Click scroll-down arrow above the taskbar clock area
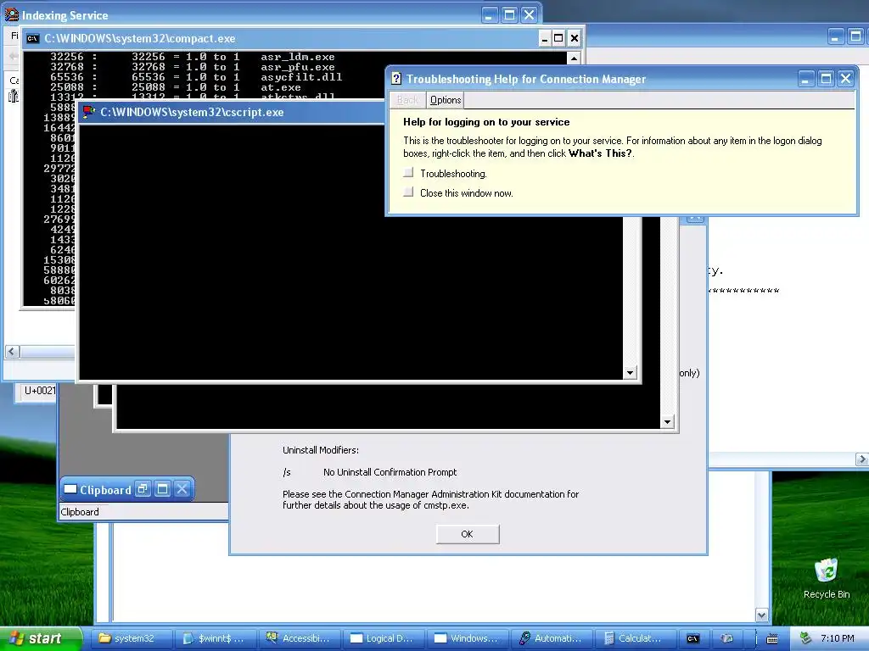Image resolution: width=869 pixels, height=651 pixels. pyautogui.click(x=762, y=615)
